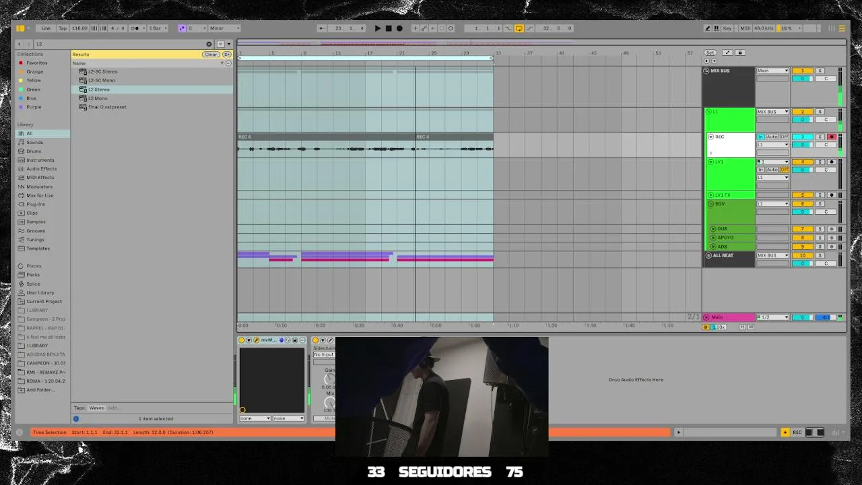Toggle the Capture MIDI icon
The image size is (862, 485).
coord(442,28)
